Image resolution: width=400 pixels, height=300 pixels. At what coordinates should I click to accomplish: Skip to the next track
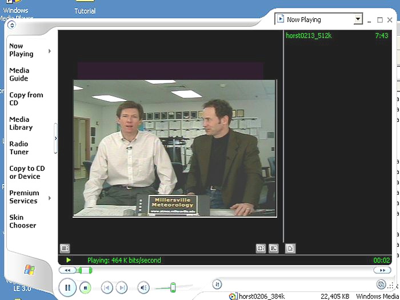click(122, 288)
